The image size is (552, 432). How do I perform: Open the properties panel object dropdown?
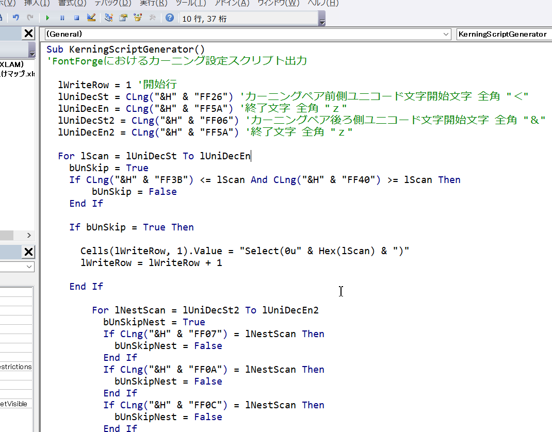click(18, 267)
